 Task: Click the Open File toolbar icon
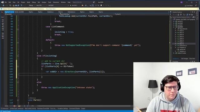point(13,6)
